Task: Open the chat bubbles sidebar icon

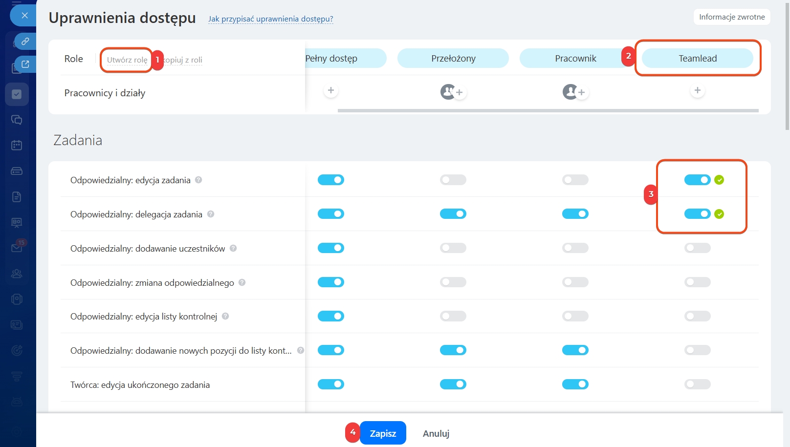Action: pyautogui.click(x=17, y=120)
